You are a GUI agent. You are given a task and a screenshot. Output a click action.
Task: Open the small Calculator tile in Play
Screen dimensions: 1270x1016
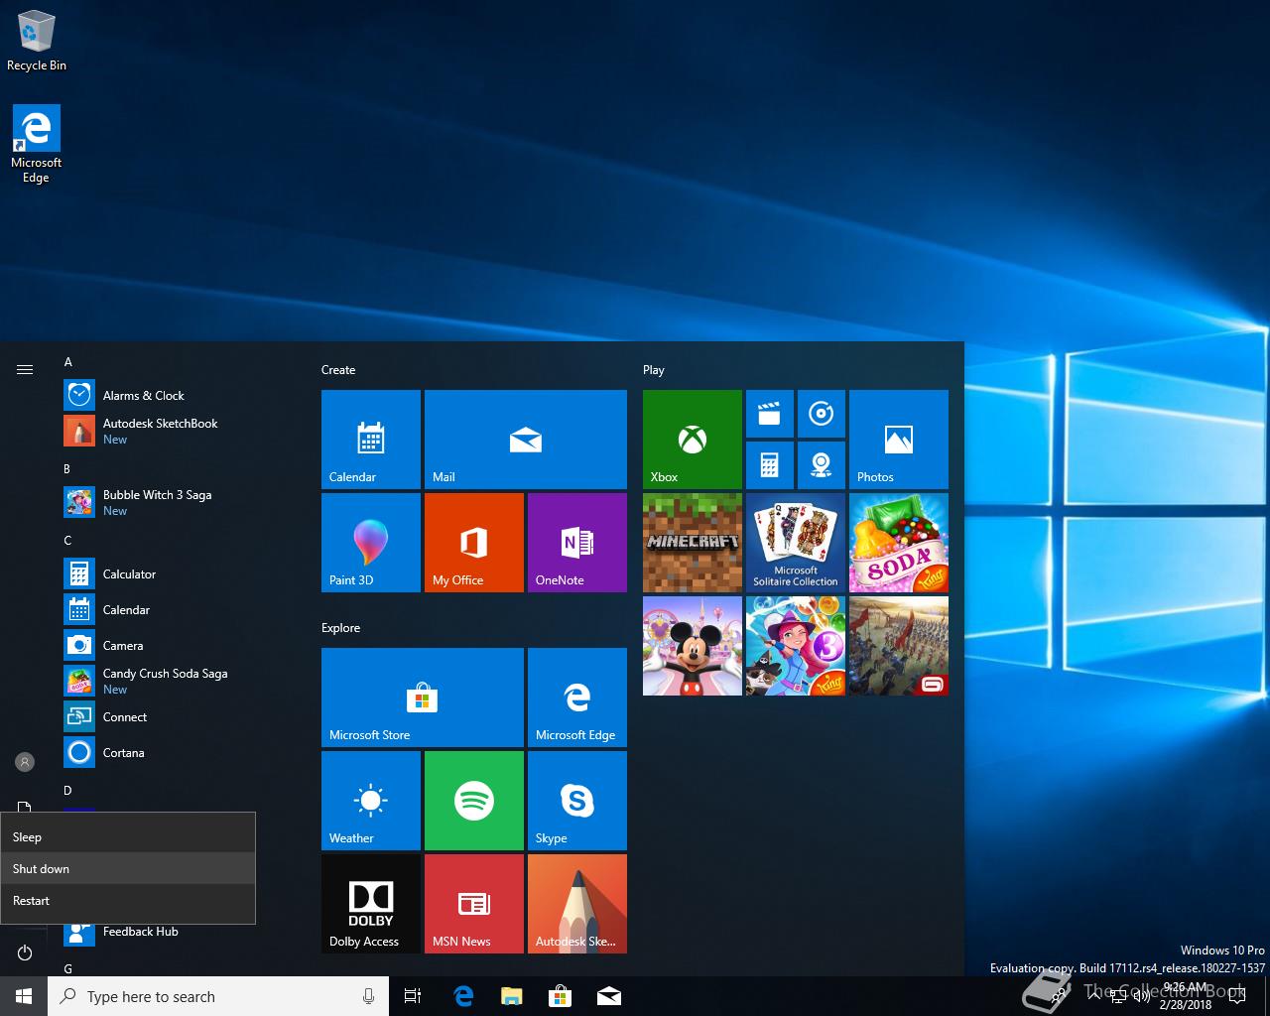[770, 465]
